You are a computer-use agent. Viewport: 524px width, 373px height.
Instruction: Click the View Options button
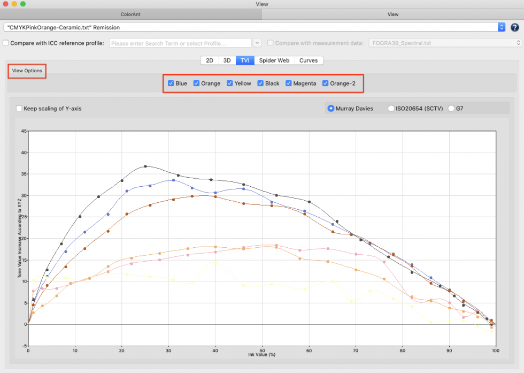27,70
